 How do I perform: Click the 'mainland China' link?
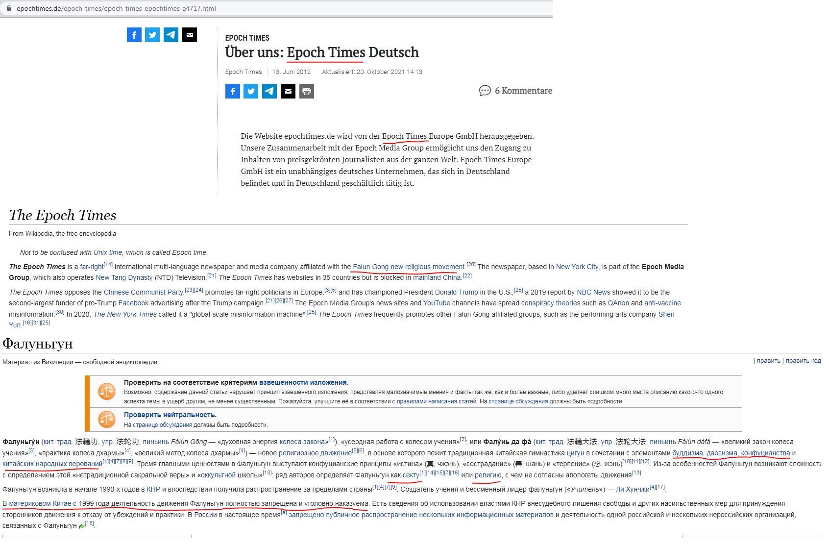tap(437, 277)
